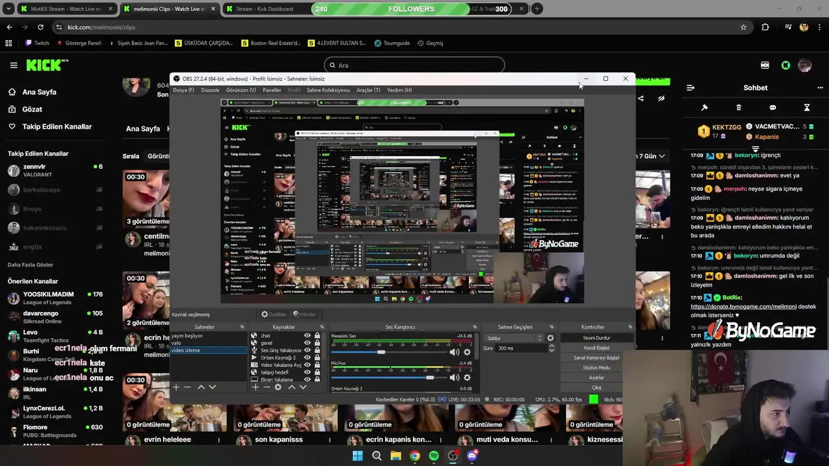Open Discord from the Windows taskbar
Viewport: 829px width, 466px height.
pyautogui.click(x=472, y=456)
